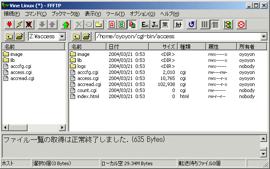Click the Download down-arrow icon
The image size is (270, 169).
[x=42, y=25]
